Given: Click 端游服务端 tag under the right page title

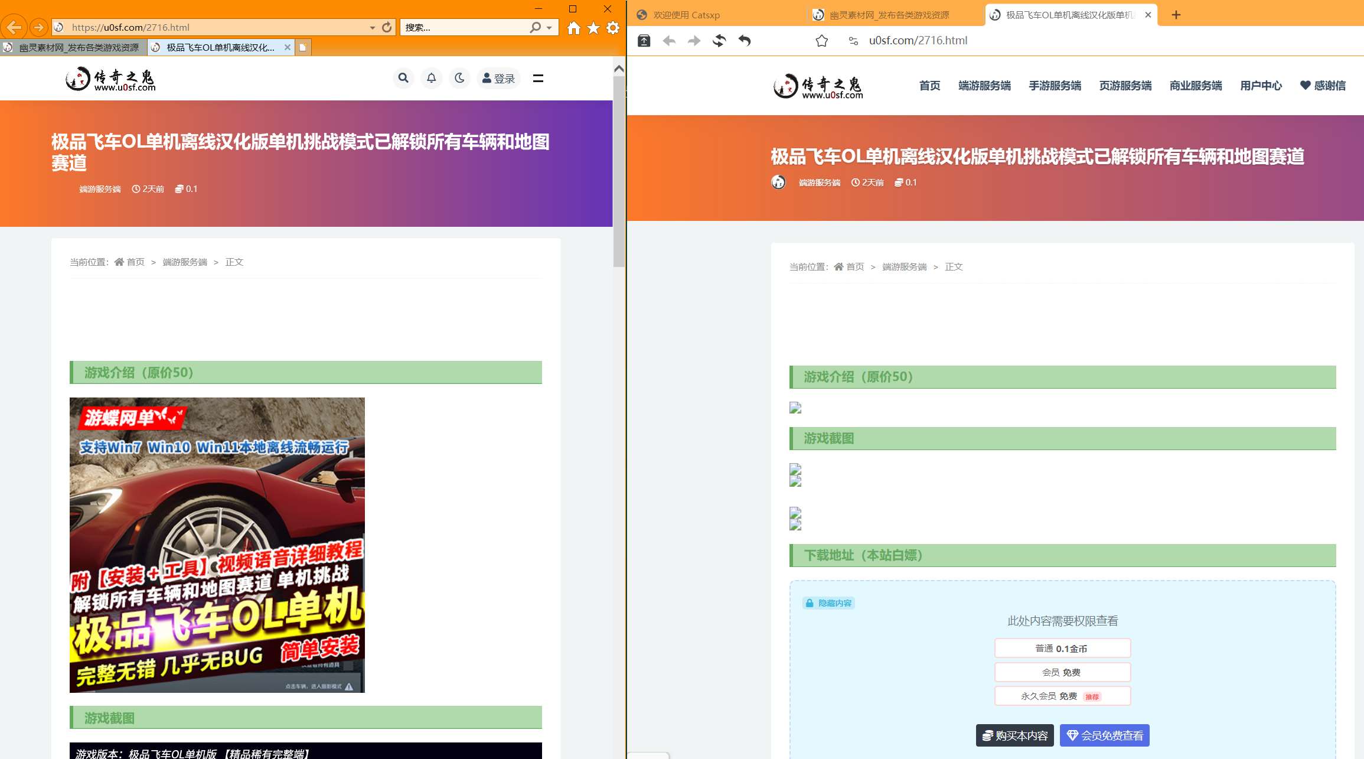Looking at the screenshot, I should (x=820, y=183).
